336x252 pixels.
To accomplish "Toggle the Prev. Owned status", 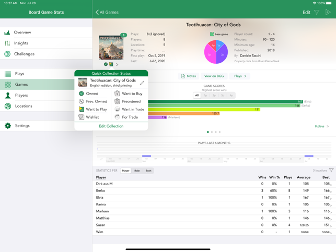I will pos(93,101).
